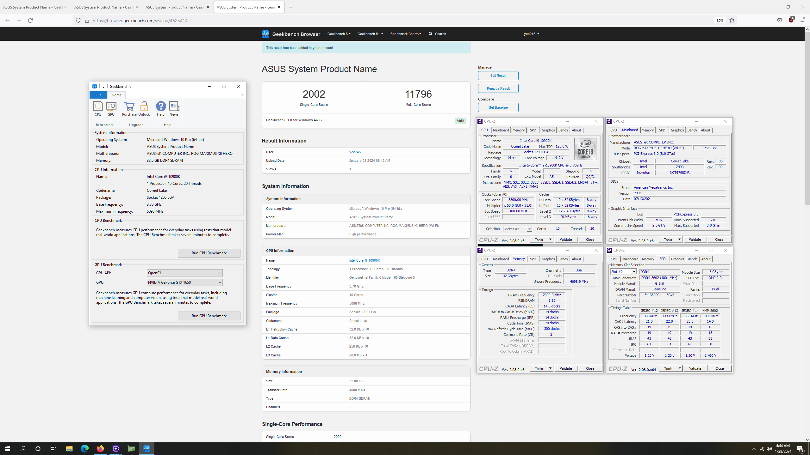Image resolution: width=810 pixels, height=455 pixels.
Task: Click the Run GPU Benchmark button
Action: (x=209, y=316)
